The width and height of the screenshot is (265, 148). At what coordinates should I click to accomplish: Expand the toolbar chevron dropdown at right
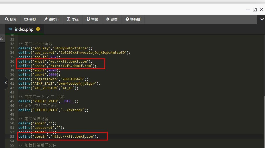(261, 19)
